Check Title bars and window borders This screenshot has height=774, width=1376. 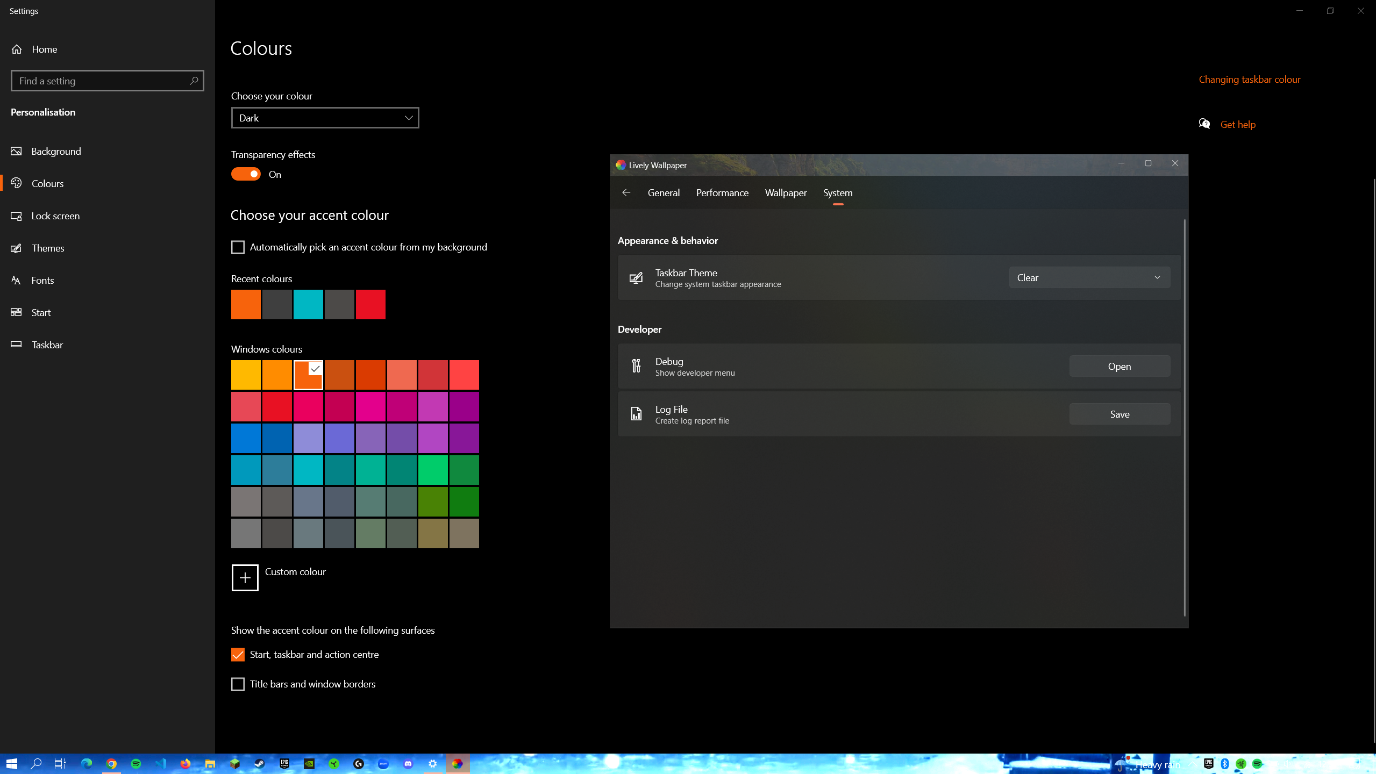(238, 684)
